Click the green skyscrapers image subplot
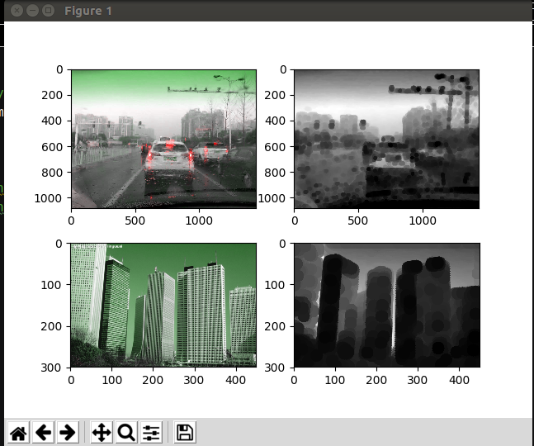 [x=163, y=306]
